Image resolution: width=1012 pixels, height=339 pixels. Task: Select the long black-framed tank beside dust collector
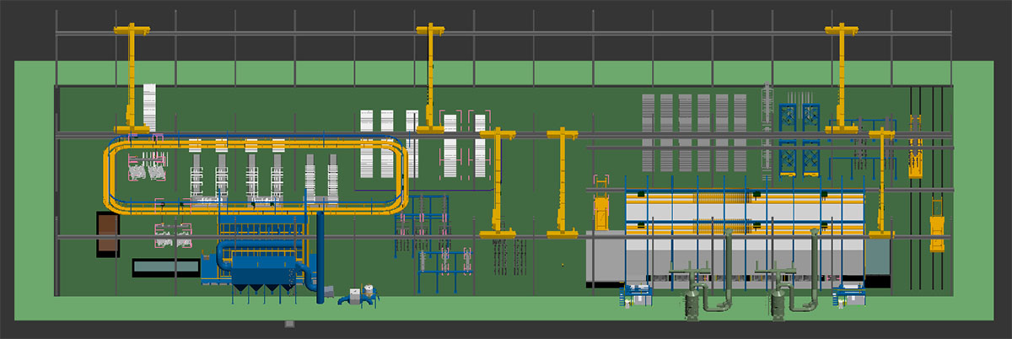click(165, 268)
